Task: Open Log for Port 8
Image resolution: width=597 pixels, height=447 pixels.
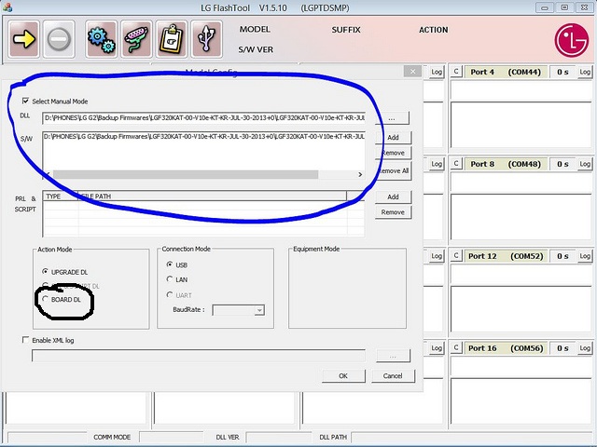Action: tap(585, 164)
